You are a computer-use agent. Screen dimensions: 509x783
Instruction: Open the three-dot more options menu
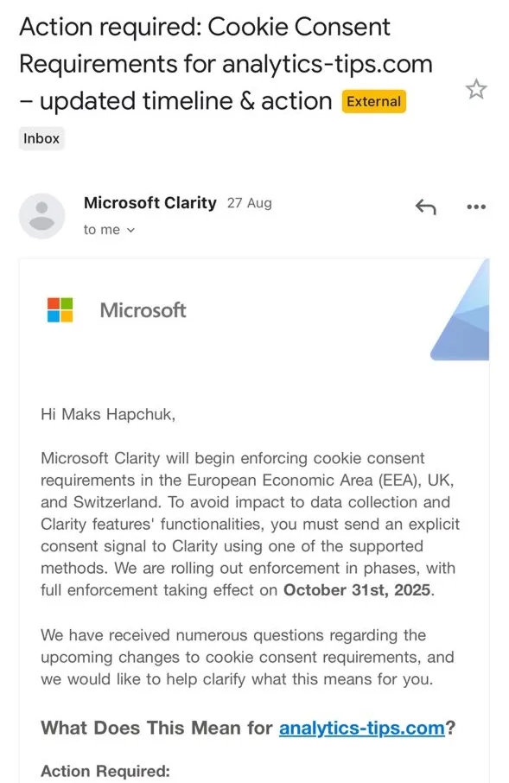coord(476,207)
